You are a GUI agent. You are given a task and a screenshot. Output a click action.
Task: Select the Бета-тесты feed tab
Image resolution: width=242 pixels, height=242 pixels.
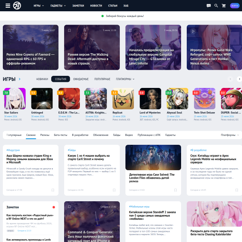pyautogui.click(x=60, y=135)
